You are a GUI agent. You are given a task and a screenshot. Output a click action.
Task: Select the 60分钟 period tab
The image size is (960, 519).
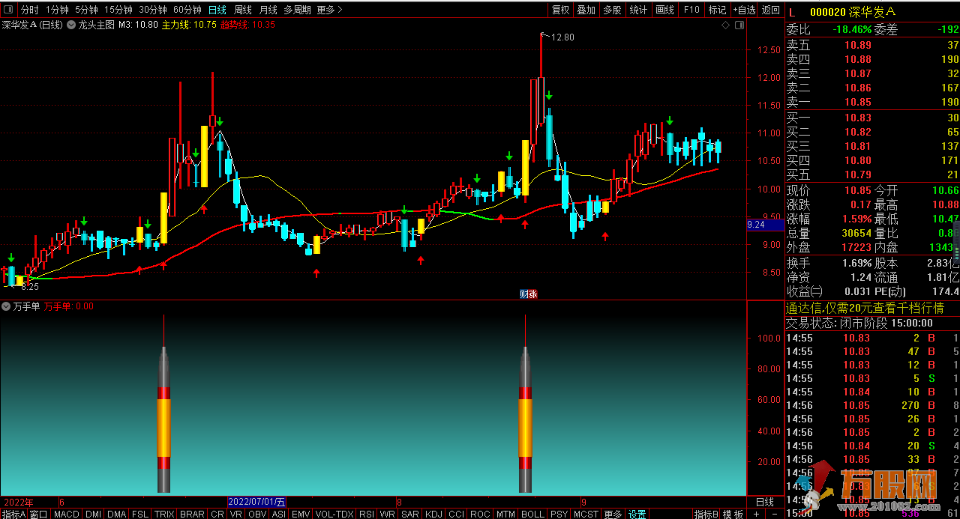tap(187, 10)
